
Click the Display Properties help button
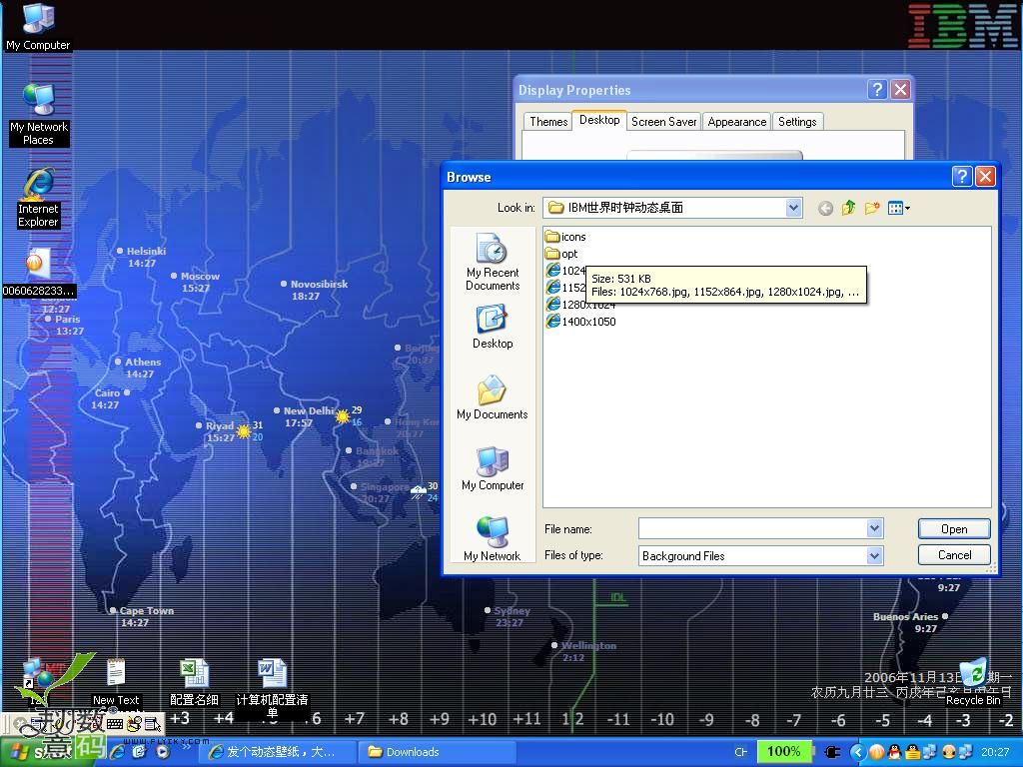click(x=877, y=89)
